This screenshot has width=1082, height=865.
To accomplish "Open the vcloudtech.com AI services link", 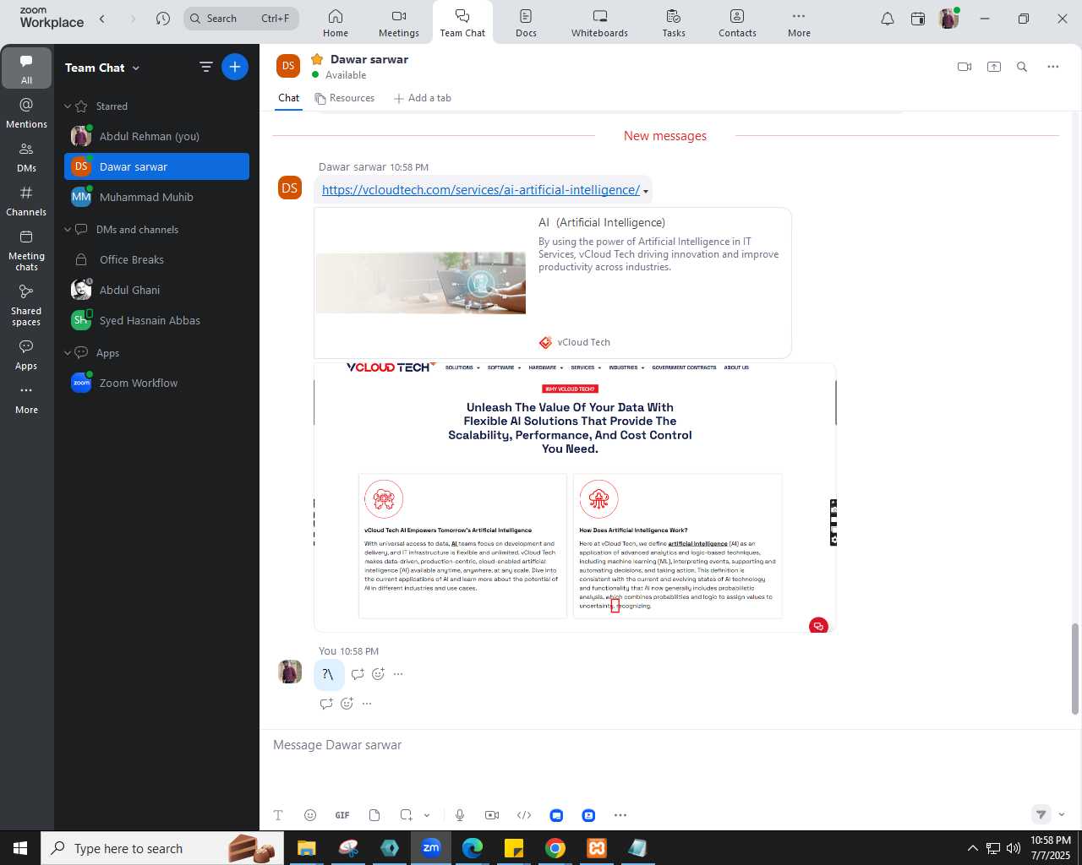I will [481, 190].
